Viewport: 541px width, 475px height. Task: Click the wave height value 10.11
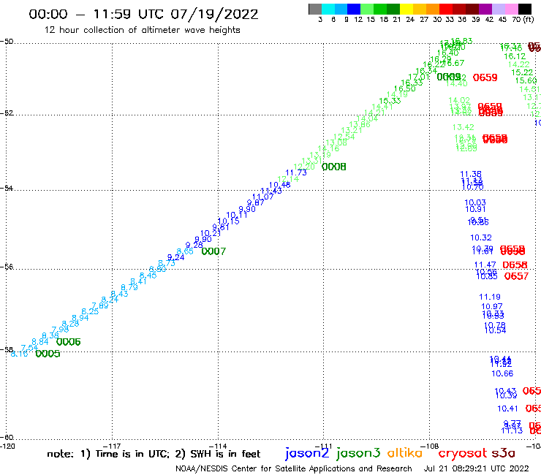pyautogui.click(x=237, y=216)
